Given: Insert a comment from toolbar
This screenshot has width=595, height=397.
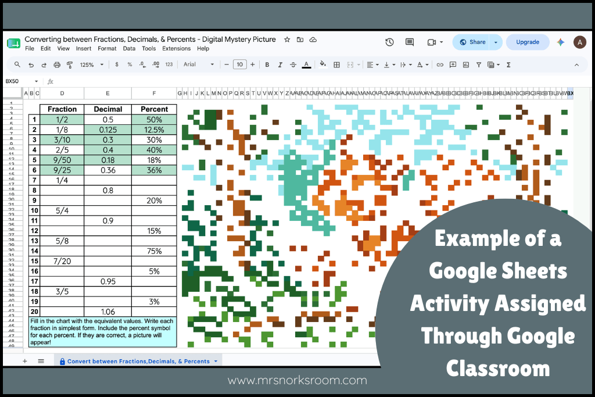Looking at the screenshot, I should [453, 65].
